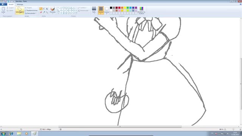Pick the red color swatch
This screenshot has width=242, height=136.
(x=119, y=8)
